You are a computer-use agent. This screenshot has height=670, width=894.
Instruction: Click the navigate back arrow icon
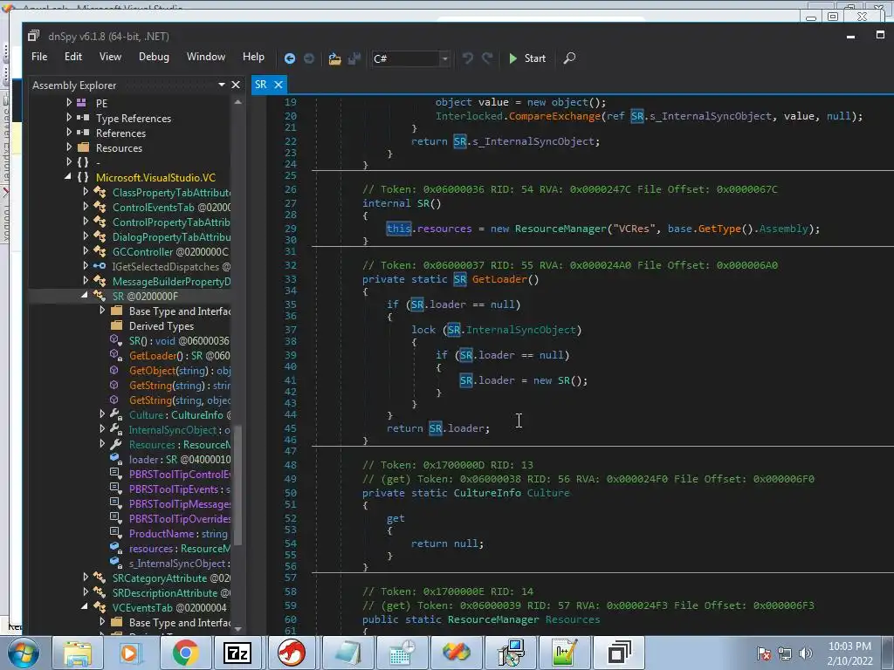click(290, 58)
